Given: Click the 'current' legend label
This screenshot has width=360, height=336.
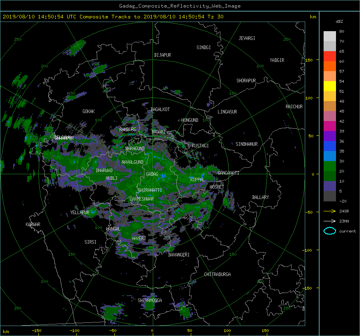Looking at the screenshot, I should [348, 231].
